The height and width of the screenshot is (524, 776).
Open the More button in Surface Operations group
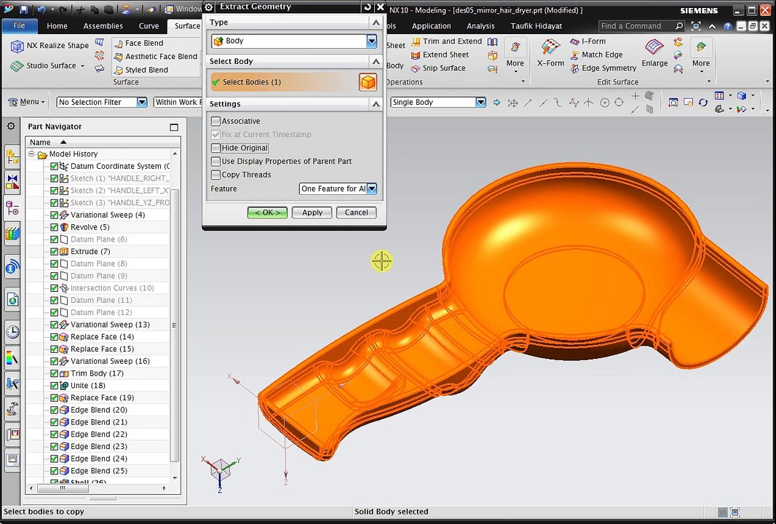[515, 55]
